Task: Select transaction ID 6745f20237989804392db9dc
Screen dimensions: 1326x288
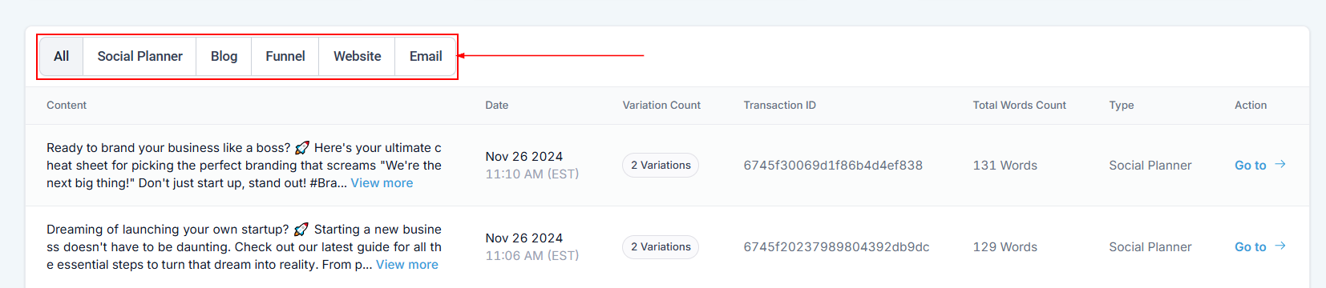Action: (836, 247)
